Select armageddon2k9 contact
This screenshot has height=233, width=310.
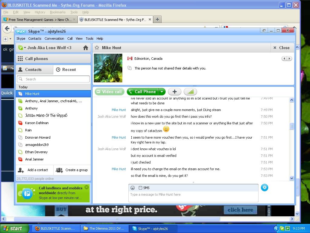(x=53, y=145)
